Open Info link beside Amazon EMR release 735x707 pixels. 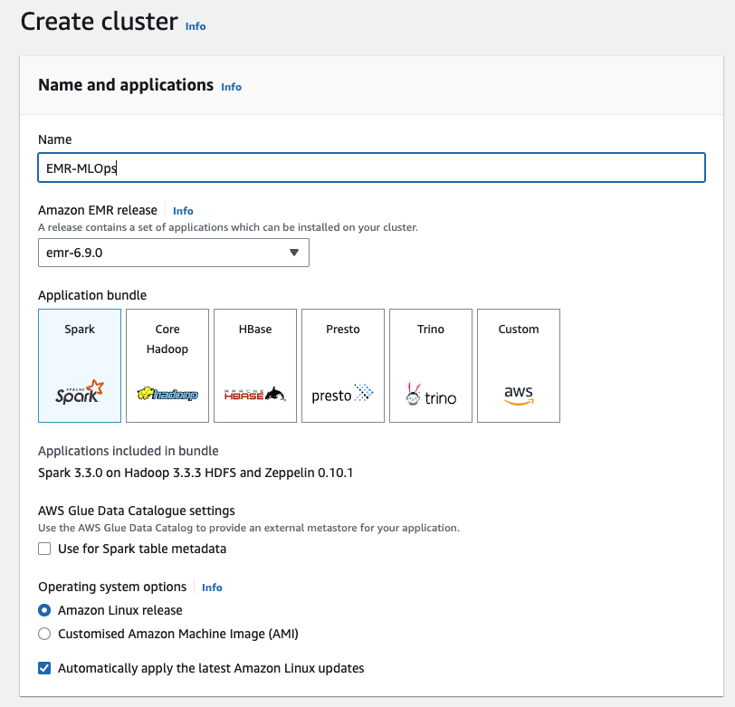tap(183, 211)
